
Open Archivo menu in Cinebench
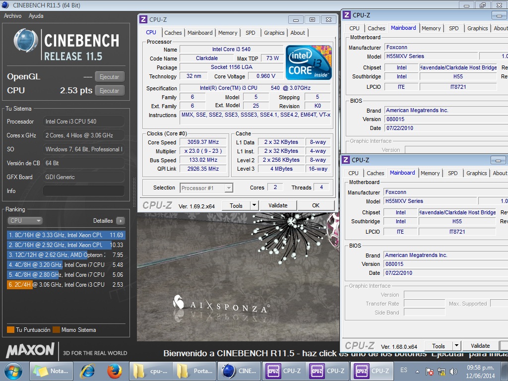coord(12,16)
